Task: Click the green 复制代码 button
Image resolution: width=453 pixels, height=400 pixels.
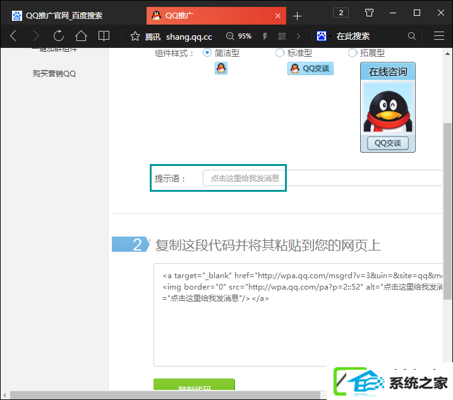Action: (194, 385)
